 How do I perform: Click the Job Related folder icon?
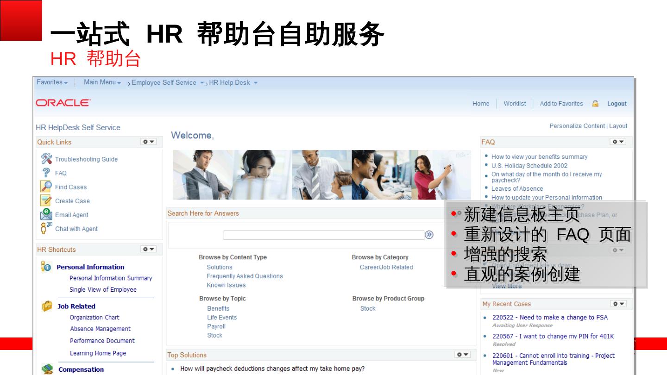point(47,306)
